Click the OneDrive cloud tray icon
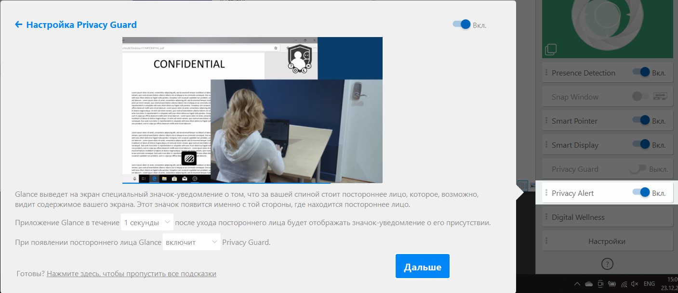This screenshot has height=293, width=678. click(589, 284)
